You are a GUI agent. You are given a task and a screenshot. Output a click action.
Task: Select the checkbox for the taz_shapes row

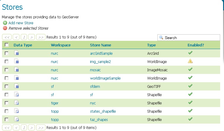point(7,119)
